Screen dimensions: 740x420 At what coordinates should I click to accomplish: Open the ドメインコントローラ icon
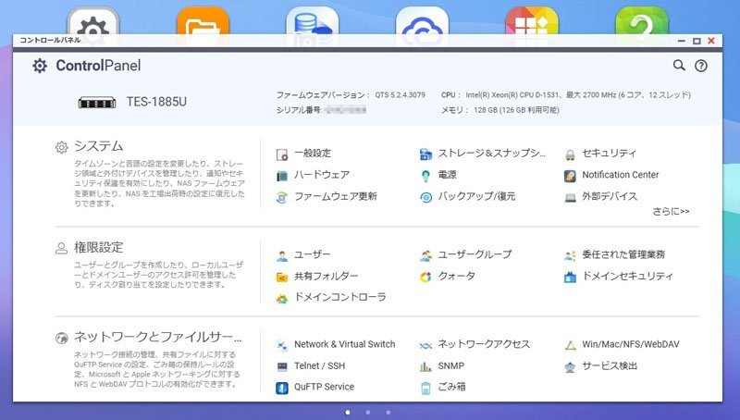282,298
